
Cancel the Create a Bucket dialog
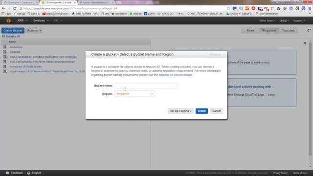point(216,111)
